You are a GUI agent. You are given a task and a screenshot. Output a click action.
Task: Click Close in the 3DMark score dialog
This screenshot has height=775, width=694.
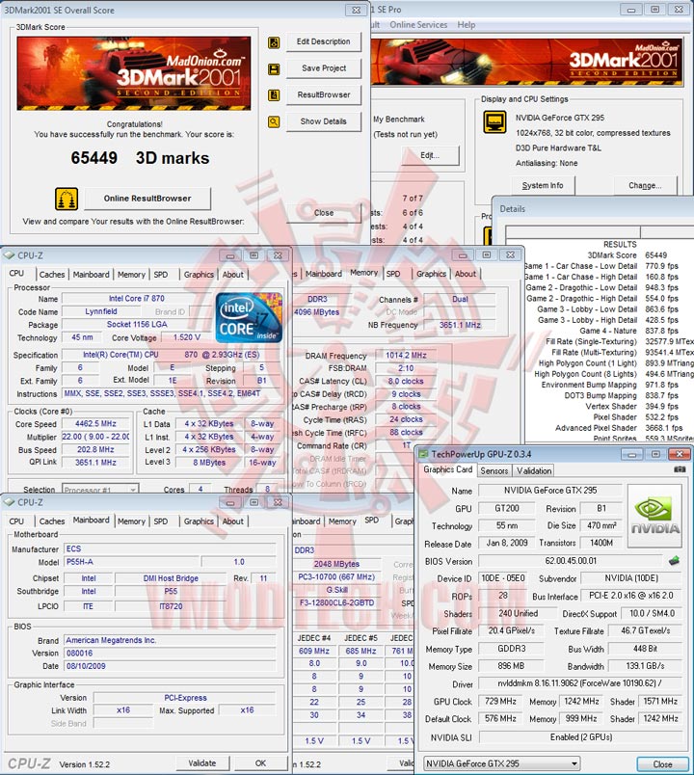324,213
